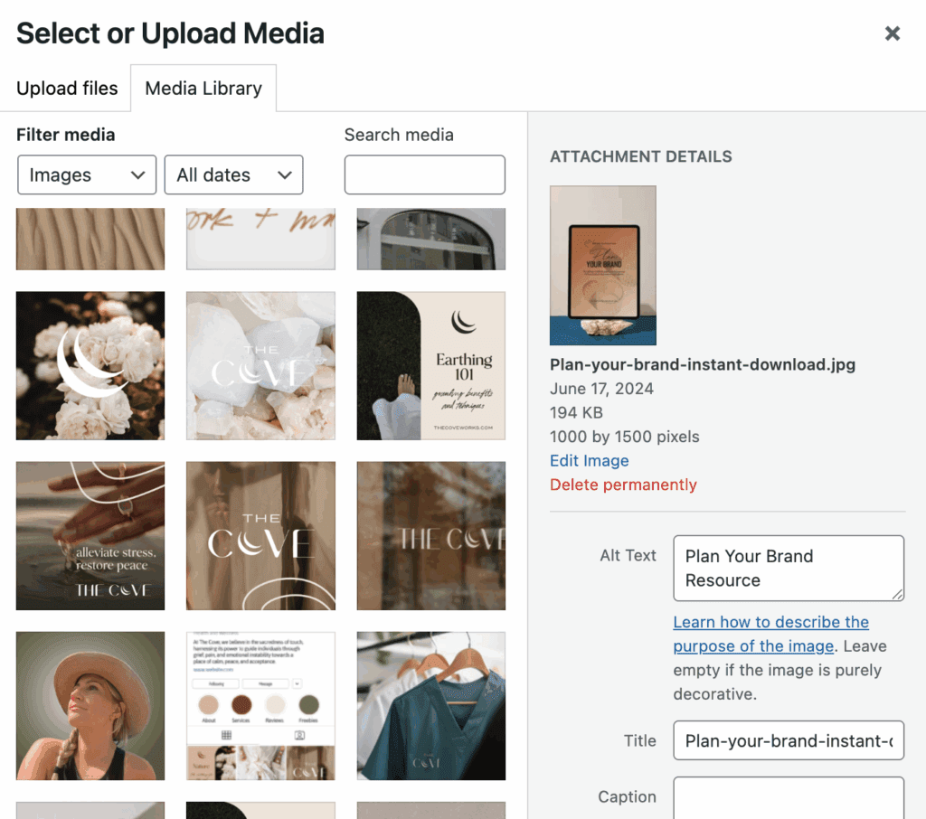Select the Earthing 101 graphic thumbnail

430,365
